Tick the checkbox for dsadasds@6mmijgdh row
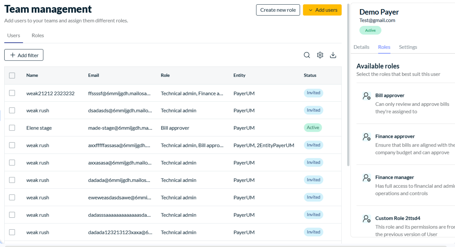This screenshot has height=247, width=455. click(12, 110)
